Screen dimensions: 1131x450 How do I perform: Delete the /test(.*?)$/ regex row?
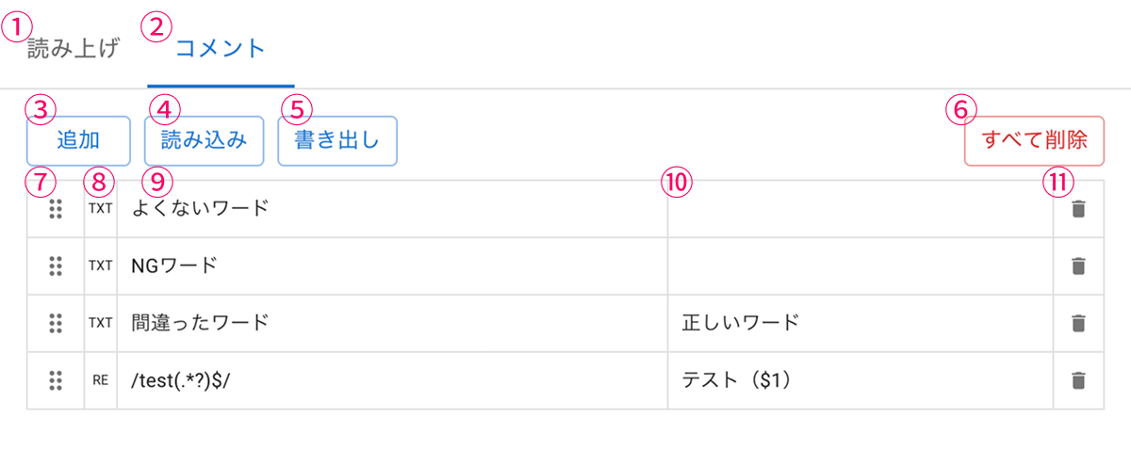pyautogui.click(x=1079, y=381)
